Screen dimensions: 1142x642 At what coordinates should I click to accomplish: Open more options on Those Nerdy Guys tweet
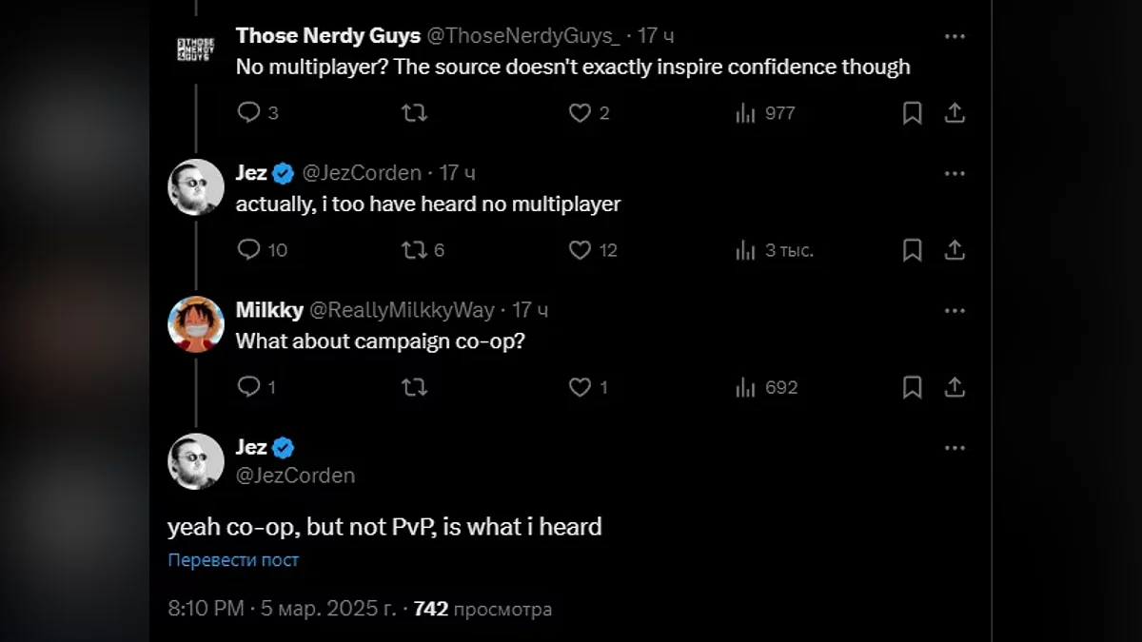(955, 36)
